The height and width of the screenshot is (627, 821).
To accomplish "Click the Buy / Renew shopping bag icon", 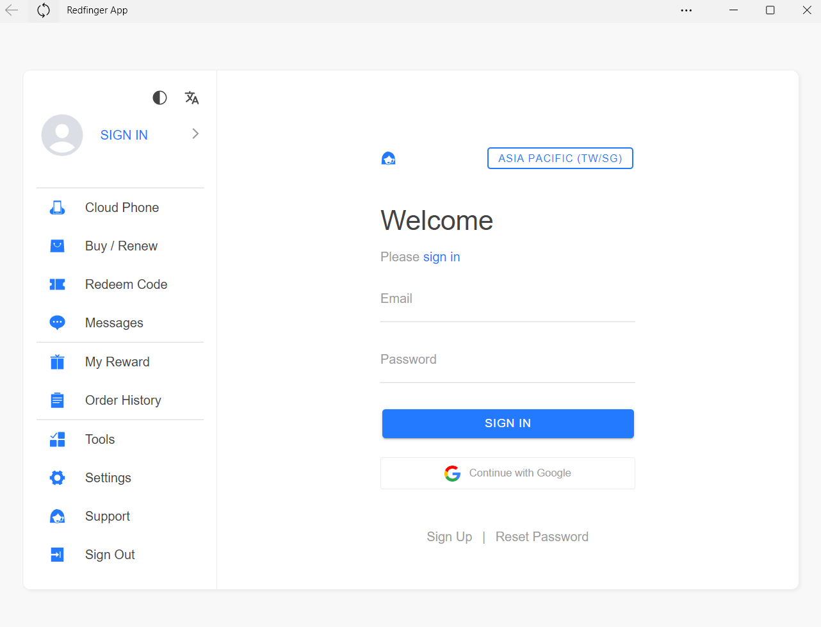I will (57, 246).
